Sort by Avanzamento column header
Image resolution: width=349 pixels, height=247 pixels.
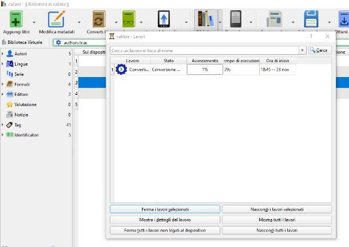(205, 60)
